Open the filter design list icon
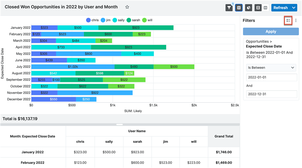 point(288,20)
